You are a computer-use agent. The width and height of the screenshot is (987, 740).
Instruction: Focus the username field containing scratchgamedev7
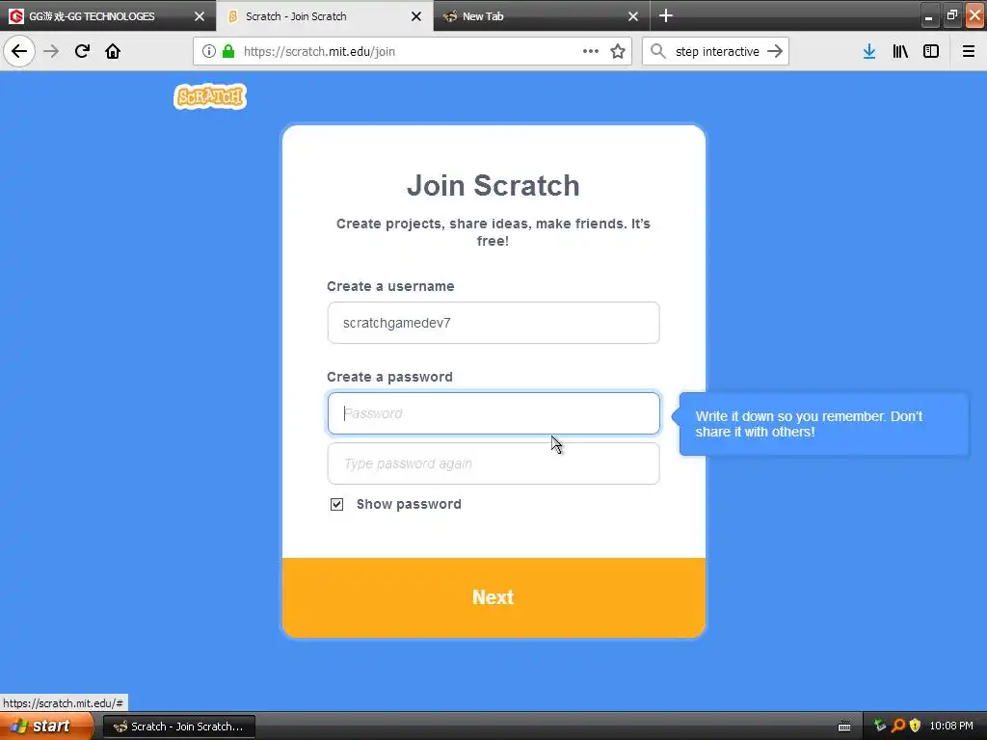[x=493, y=323]
